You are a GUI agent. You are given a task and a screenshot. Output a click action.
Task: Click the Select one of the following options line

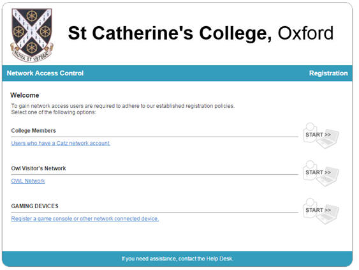click(x=54, y=112)
